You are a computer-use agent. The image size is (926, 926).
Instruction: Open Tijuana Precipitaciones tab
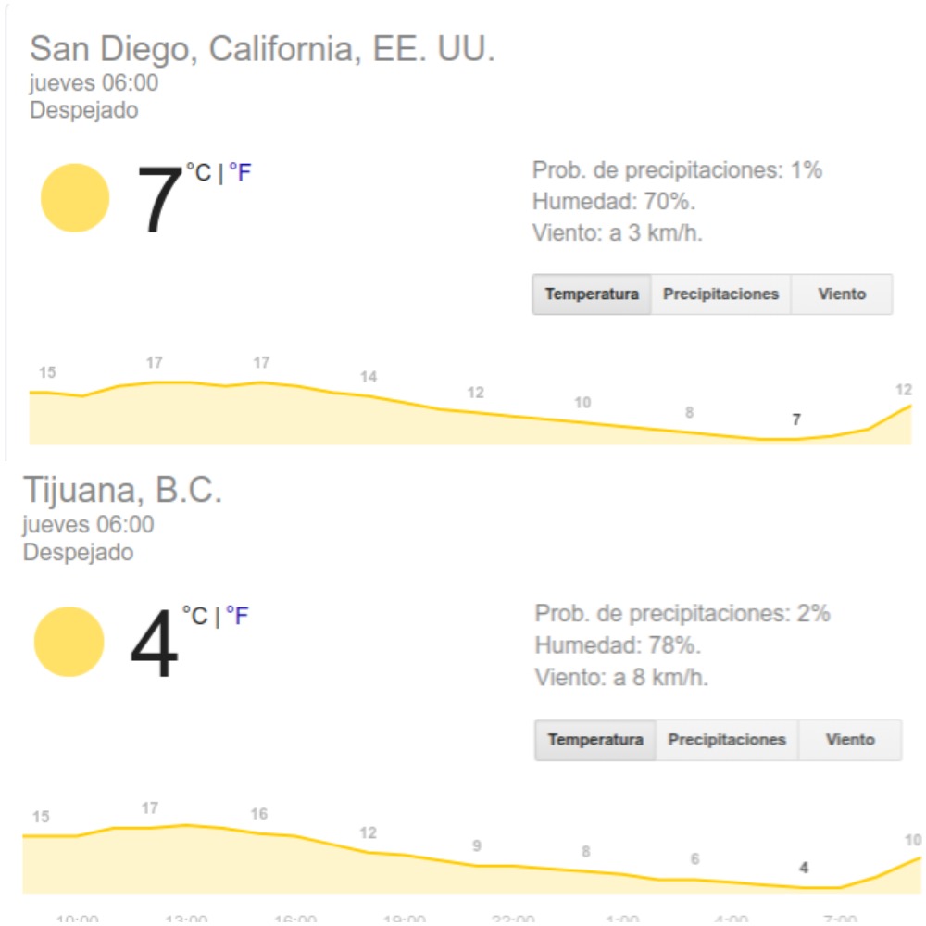pyautogui.click(x=727, y=740)
